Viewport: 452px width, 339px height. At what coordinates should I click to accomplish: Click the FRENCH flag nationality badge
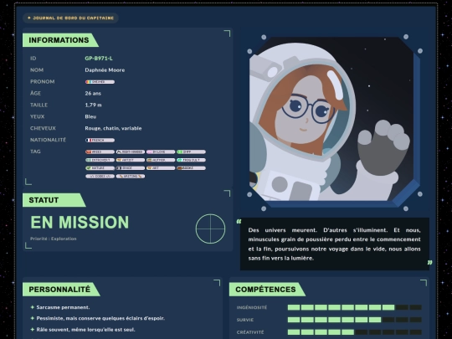click(x=100, y=140)
